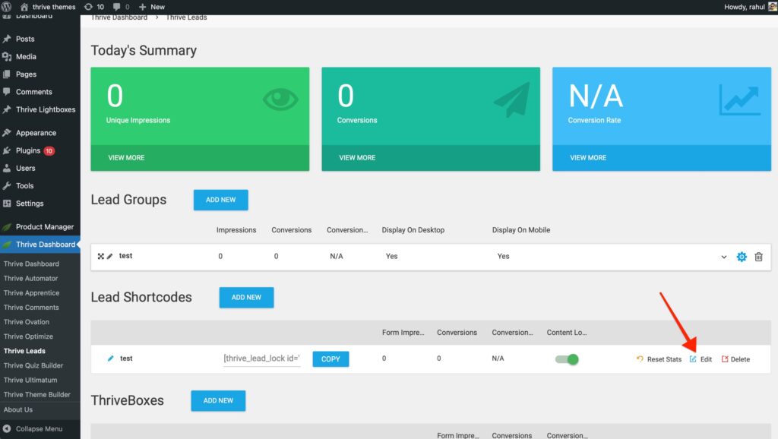Image resolution: width=778 pixels, height=439 pixels.
Task: Open the Plugins menu item
Action: point(29,150)
